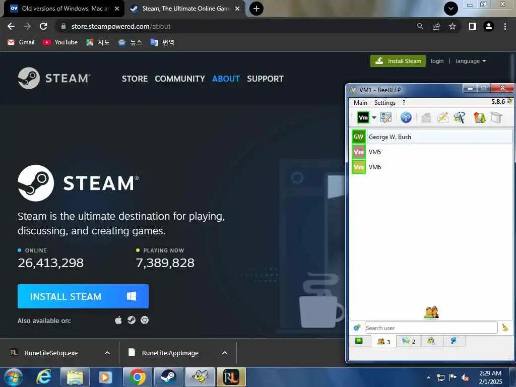Click the login link on Steam page
The height and width of the screenshot is (387, 516).
437,61
